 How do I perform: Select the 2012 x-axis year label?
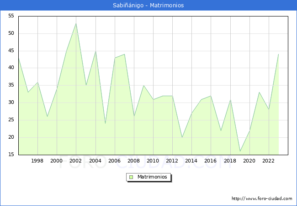(172, 161)
